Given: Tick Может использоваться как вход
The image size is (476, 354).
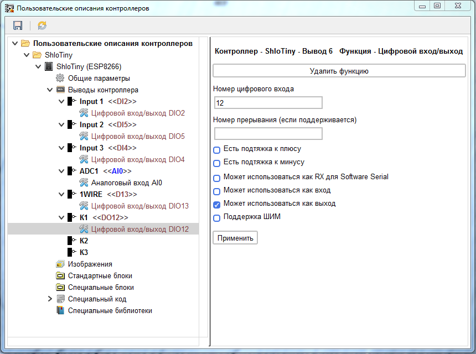Looking at the screenshot, I should (x=216, y=191).
